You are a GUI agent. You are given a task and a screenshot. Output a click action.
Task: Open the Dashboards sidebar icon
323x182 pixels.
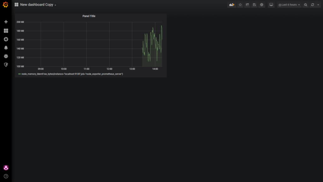(x=6, y=31)
